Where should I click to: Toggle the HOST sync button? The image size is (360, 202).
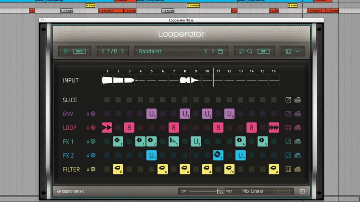point(80,51)
